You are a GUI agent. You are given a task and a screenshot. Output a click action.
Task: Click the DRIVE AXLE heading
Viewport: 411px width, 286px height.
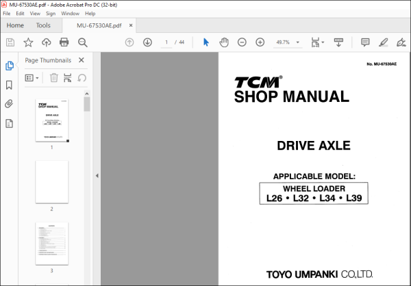tap(314, 146)
